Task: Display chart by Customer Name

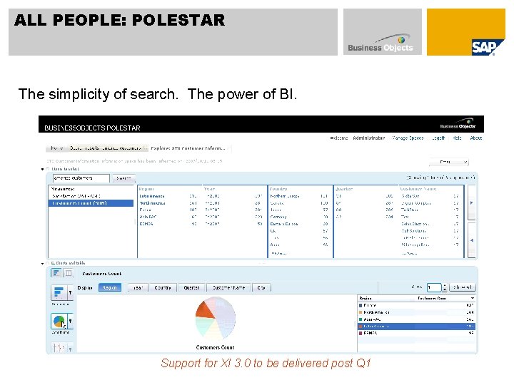Action: 229,287
